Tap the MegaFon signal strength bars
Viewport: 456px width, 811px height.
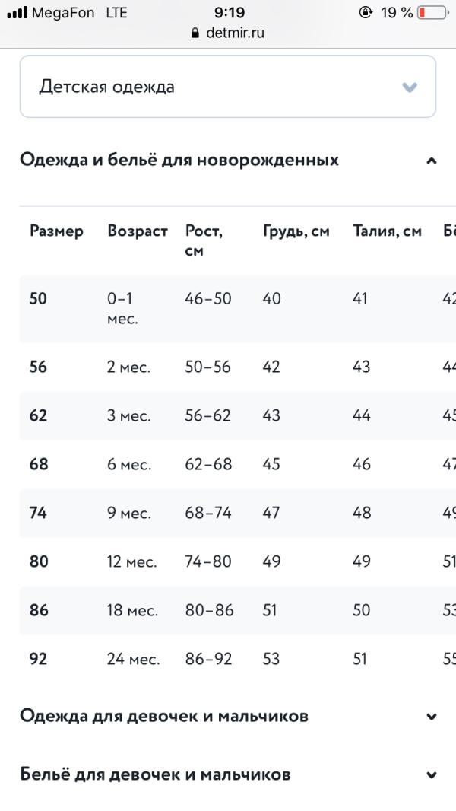[x=17, y=12]
